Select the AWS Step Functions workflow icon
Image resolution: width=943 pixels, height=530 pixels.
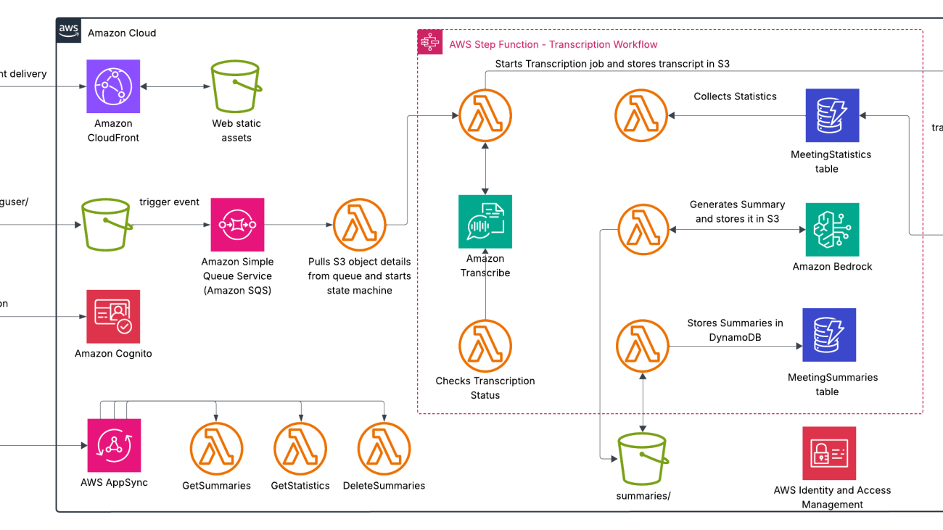tap(430, 43)
